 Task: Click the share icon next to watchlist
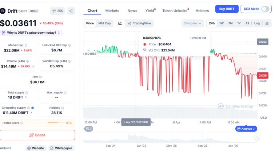coord(71,11)
